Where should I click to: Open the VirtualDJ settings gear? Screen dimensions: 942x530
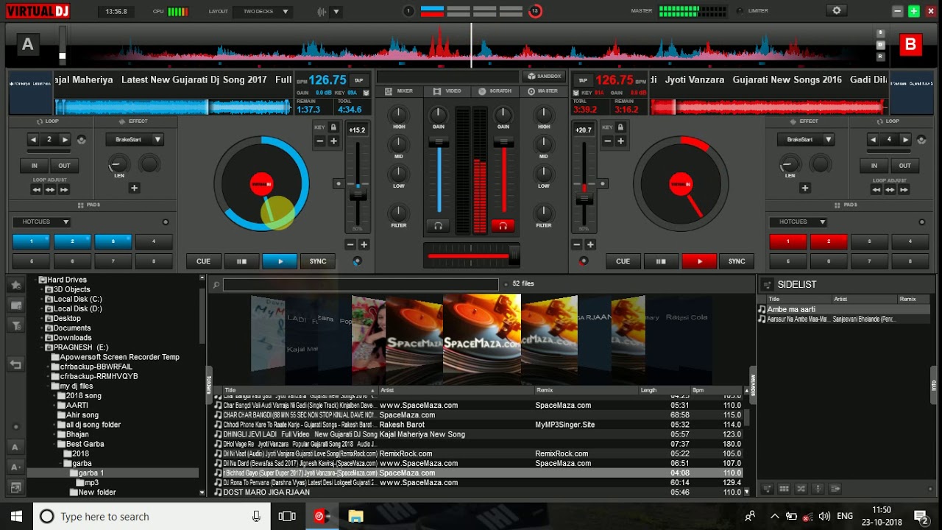836,11
